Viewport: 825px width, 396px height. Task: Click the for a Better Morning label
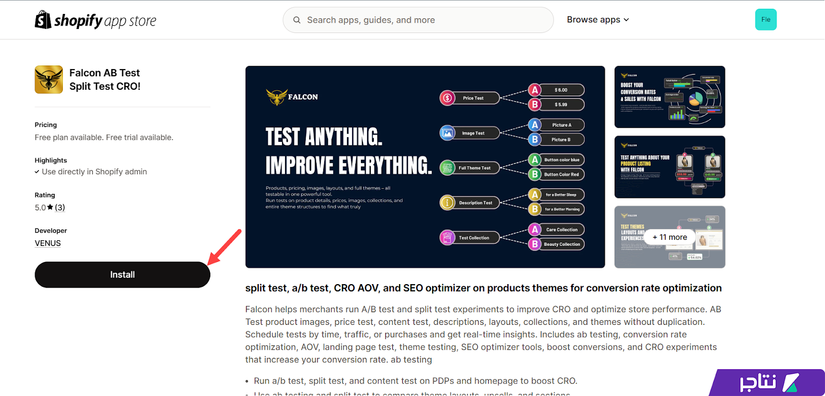point(562,209)
